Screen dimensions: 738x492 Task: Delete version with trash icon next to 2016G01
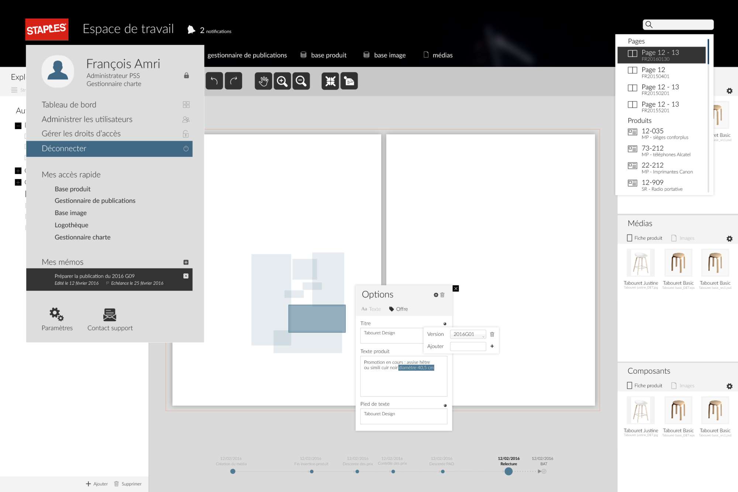tap(492, 334)
